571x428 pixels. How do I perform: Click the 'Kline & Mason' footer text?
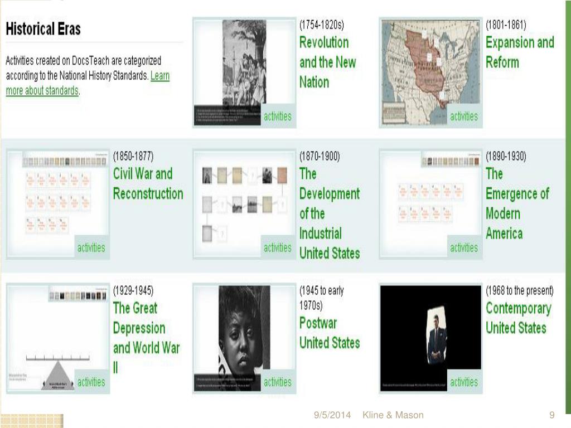point(393,415)
